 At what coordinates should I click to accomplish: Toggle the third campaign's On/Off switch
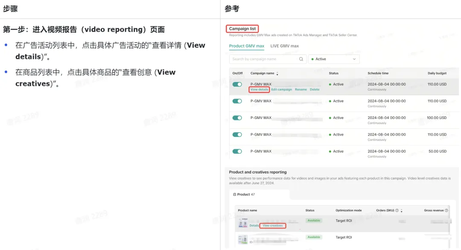pyautogui.click(x=237, y=118)
